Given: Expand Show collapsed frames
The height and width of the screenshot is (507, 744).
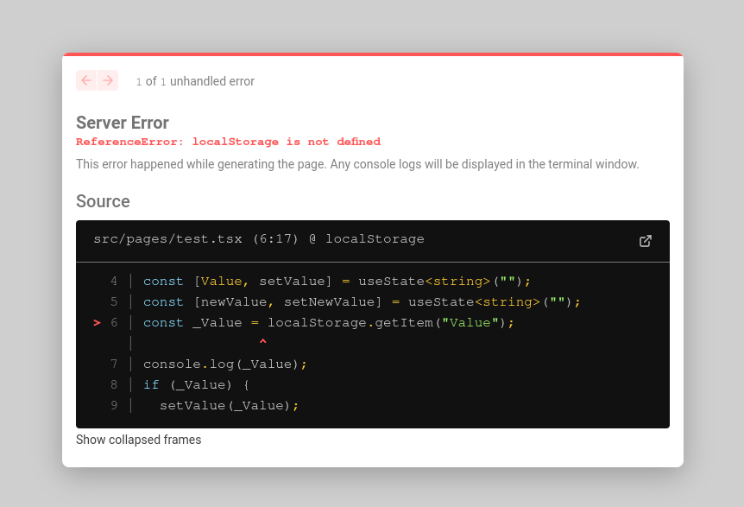Looking at the screenshot, I should click(138, 440).
